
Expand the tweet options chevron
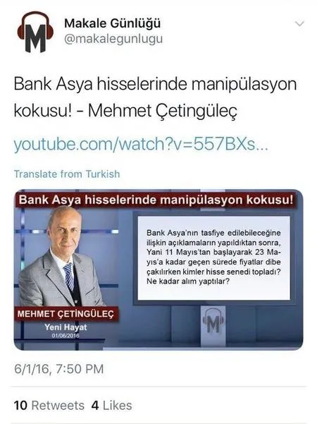[x=299, y=24]
